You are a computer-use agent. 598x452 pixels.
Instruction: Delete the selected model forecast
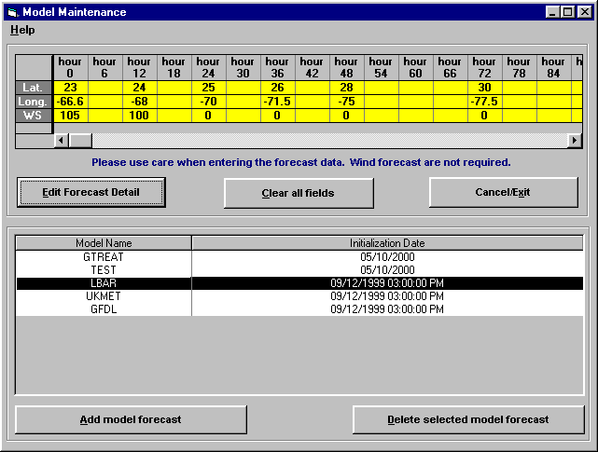click(x=468, y=419)
